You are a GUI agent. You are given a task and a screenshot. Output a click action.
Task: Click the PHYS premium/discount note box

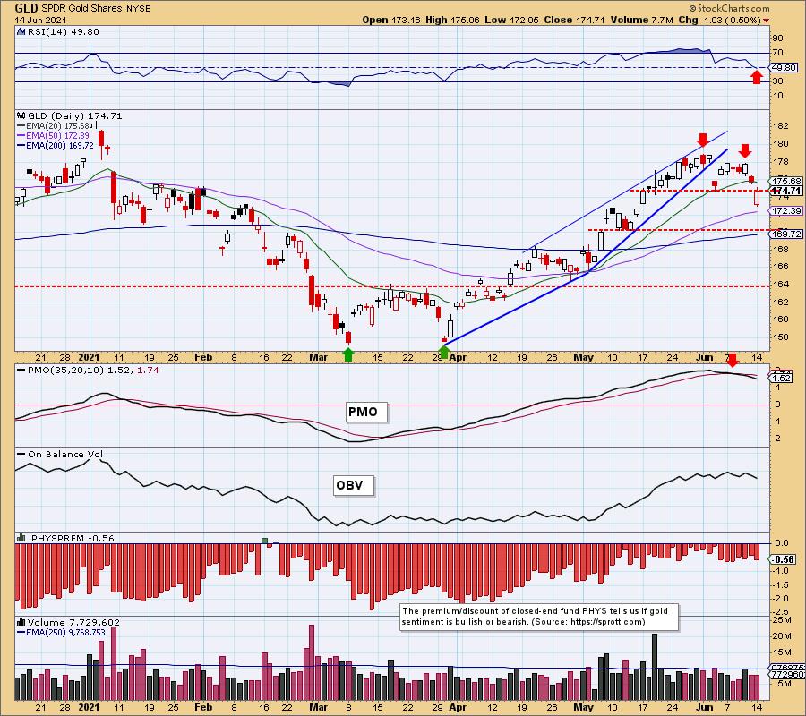coord(539,617)
